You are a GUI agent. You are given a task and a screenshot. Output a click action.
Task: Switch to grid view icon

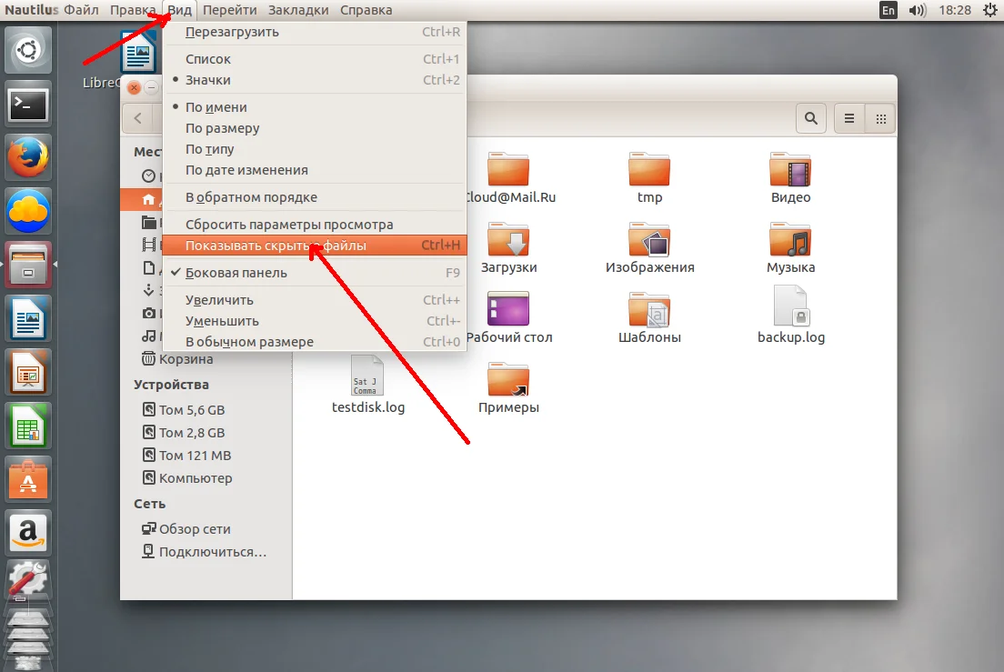[x=881, y=118]
